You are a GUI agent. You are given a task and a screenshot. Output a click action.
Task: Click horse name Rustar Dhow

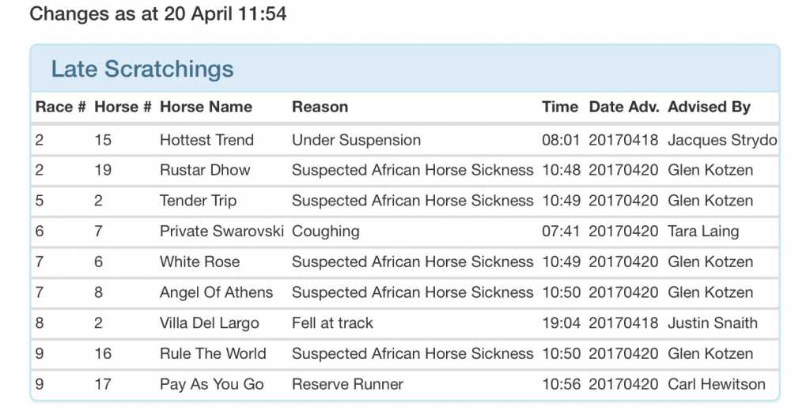click(205, 170)
